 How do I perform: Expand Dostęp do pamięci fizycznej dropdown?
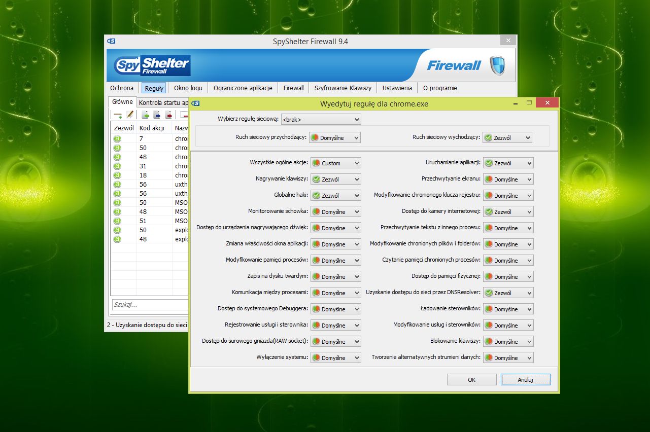[508, 277]
